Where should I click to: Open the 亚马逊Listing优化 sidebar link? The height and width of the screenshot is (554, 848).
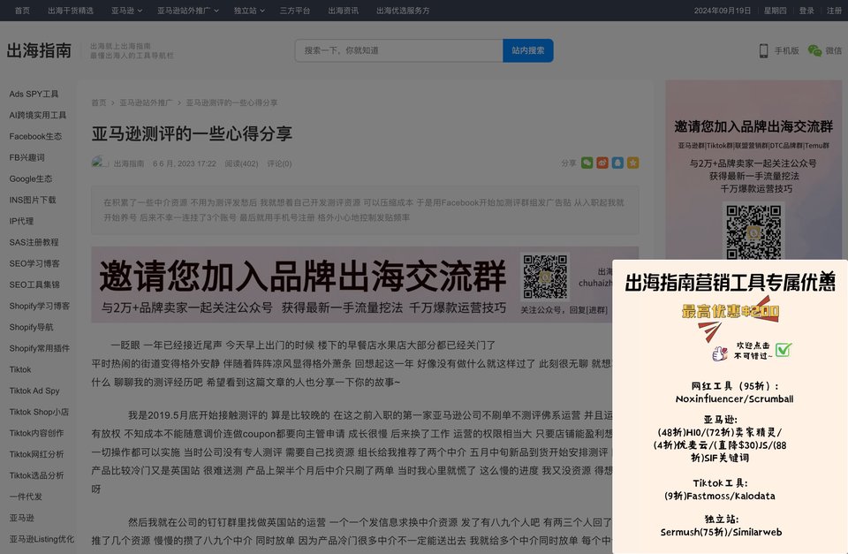42,539
